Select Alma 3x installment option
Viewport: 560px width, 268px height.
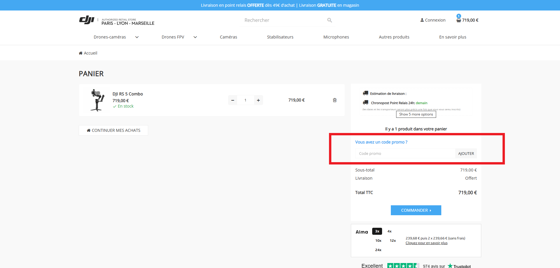coord(377,231)
